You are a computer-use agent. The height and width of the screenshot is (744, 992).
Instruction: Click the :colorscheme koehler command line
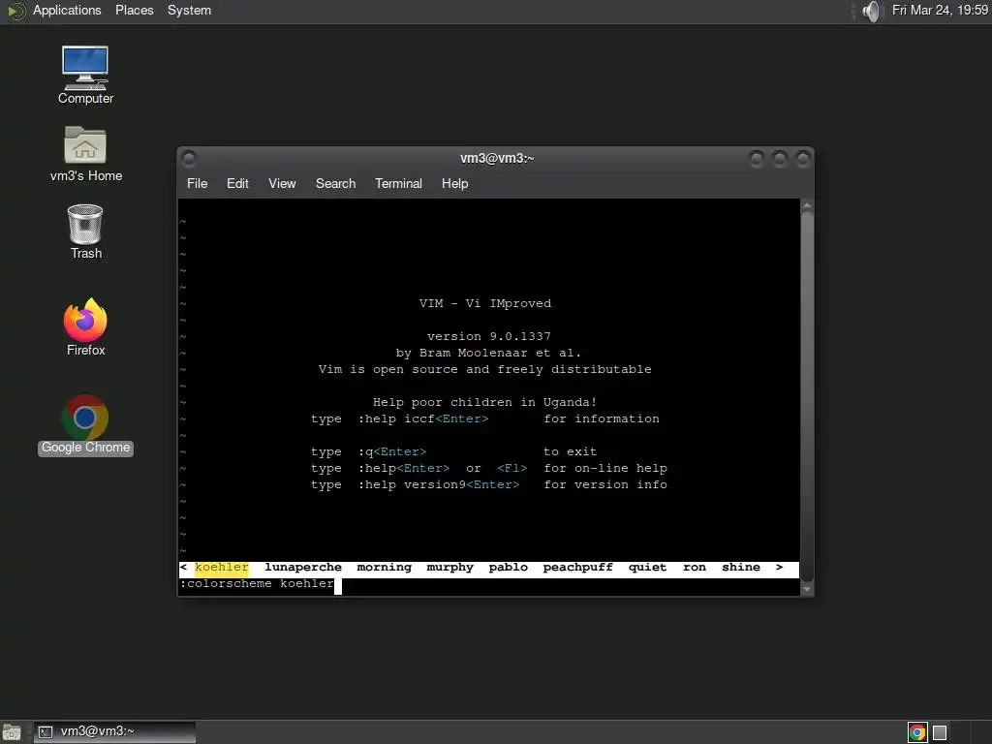point(257,584)
